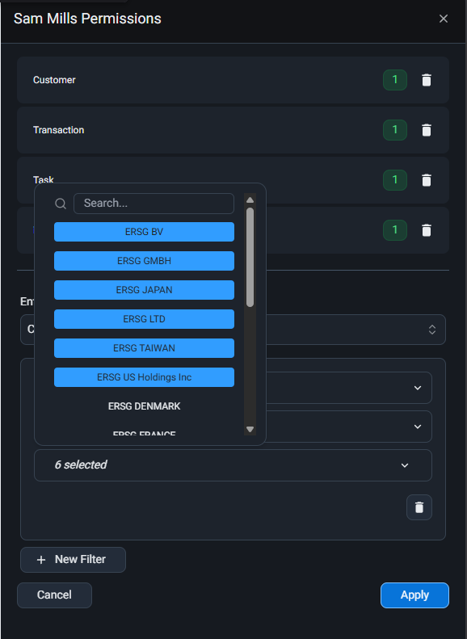The image size is (467, 639).
Task: Open the 6 selected dropdown
Action: click(233, 465)
